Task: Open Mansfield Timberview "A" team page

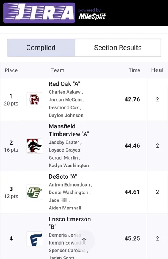Action: coord(69,130)
